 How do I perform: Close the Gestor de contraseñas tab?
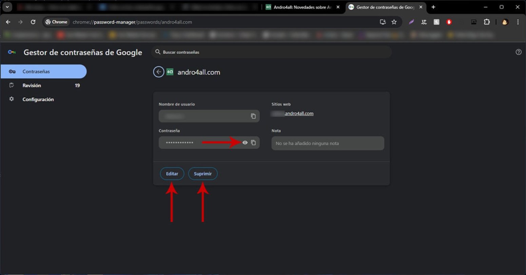(421, 7)
